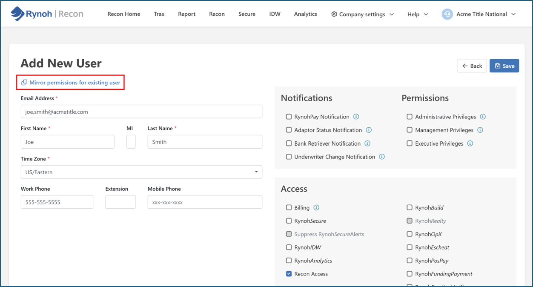Check Management Privileges box
Screen dimensions: 533x287
pos(410,130)
